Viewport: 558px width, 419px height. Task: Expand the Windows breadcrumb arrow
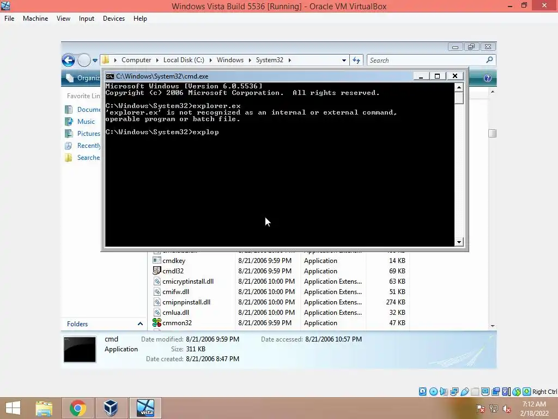(250, 60)
